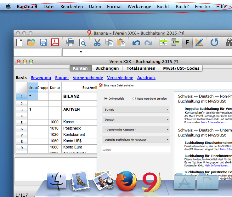Image resolution: width=232 pixels, height=197 pixels.
Task: Add rows with the green table icon
Action: coord(163,43)
